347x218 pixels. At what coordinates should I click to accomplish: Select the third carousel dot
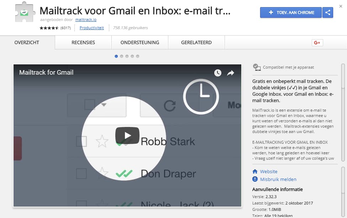(x=127, y=57)
